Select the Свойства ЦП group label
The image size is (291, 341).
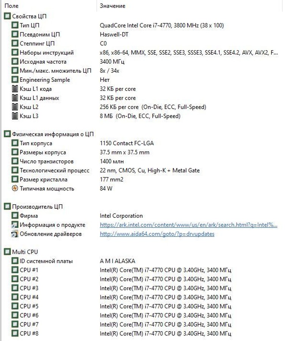point(29,16)
